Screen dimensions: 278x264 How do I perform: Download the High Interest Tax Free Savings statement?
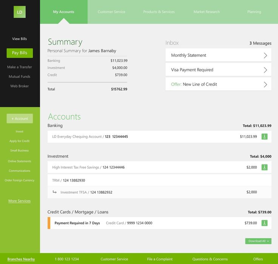click(x=264, y=167)
